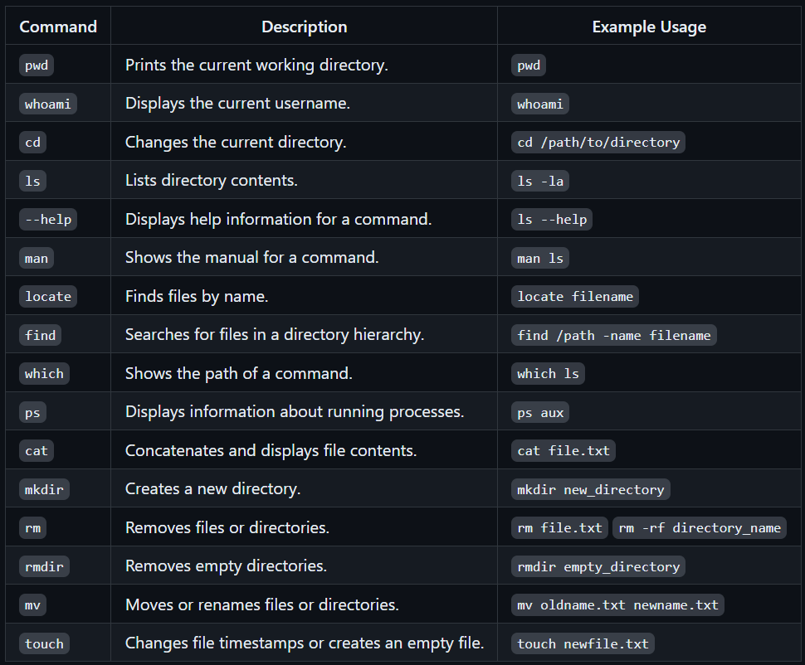Viewport: 805px width, 665px height.
Task: Click the --help command tag
Action: tap(48, 219)
